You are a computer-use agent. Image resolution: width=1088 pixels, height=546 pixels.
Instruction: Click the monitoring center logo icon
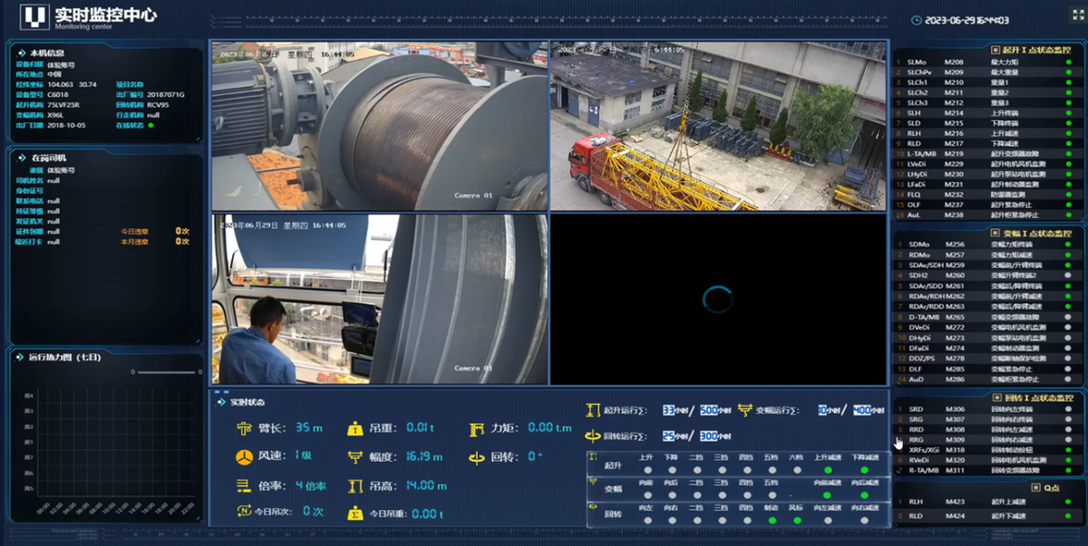[35, 16]
